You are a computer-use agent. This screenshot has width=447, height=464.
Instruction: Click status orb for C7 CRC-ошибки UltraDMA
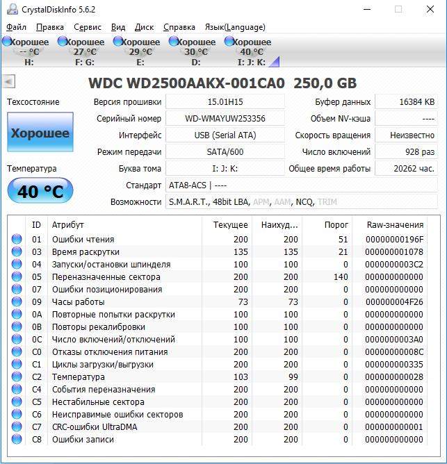coord(17,426)
